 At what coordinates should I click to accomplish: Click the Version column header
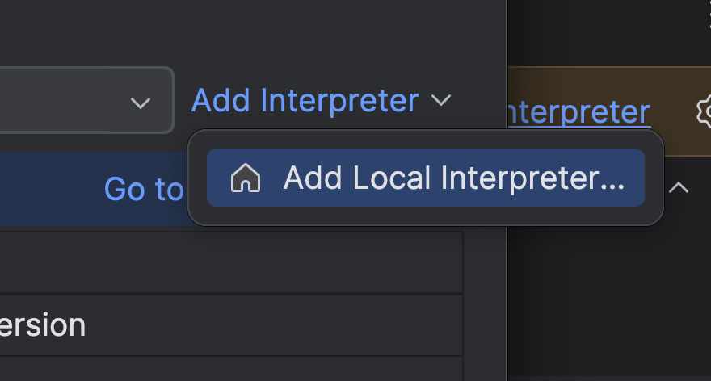click(x=44, y=324)
